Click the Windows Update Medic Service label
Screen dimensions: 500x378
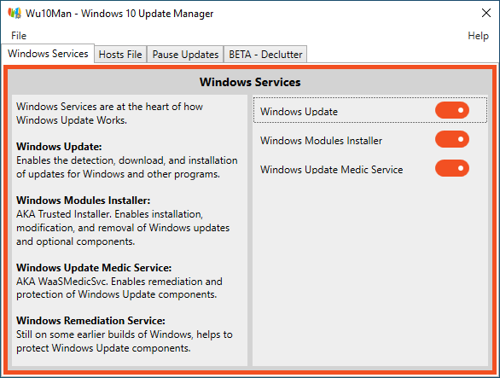click(331, 170)
